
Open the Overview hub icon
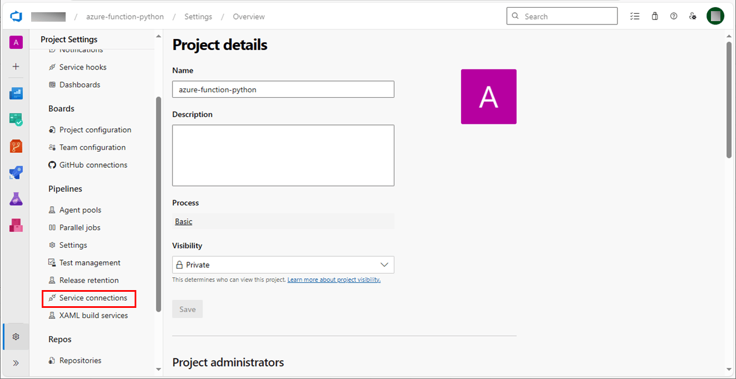16,93
